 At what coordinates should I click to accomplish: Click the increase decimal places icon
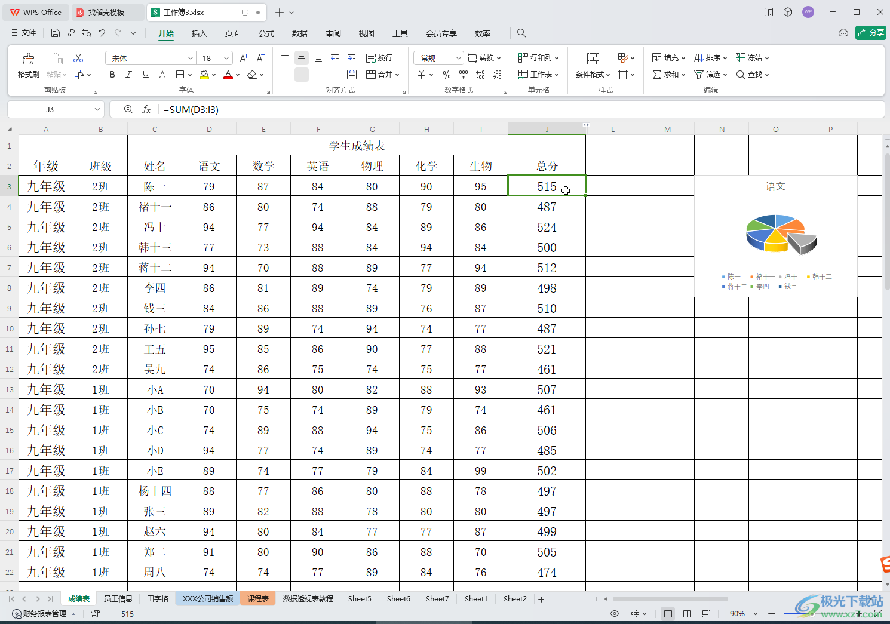pos(480,75)
